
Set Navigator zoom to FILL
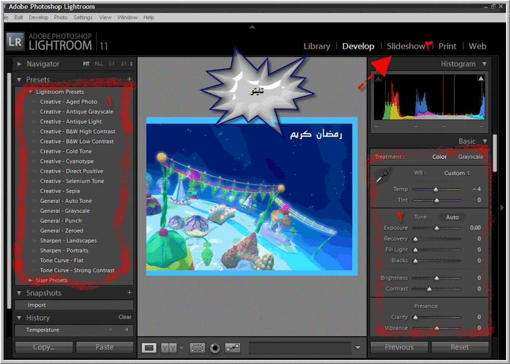[99, 64]
